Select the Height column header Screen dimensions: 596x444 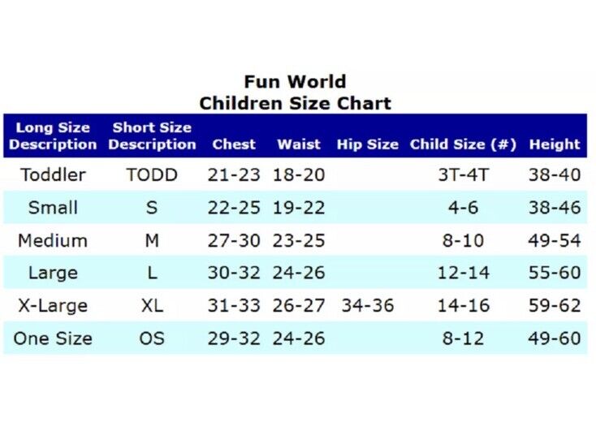click(x=555, y=144)
